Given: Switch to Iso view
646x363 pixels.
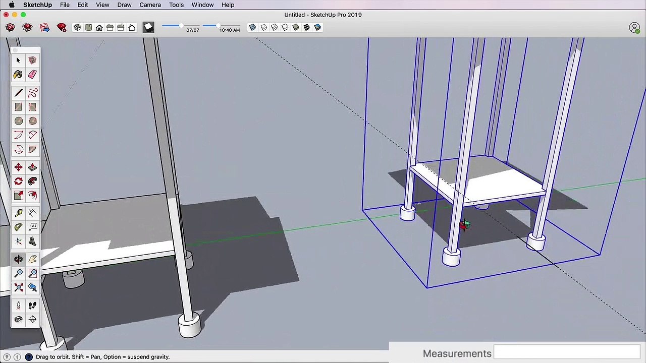Looking at the screenshot, I should click(77, 28).
